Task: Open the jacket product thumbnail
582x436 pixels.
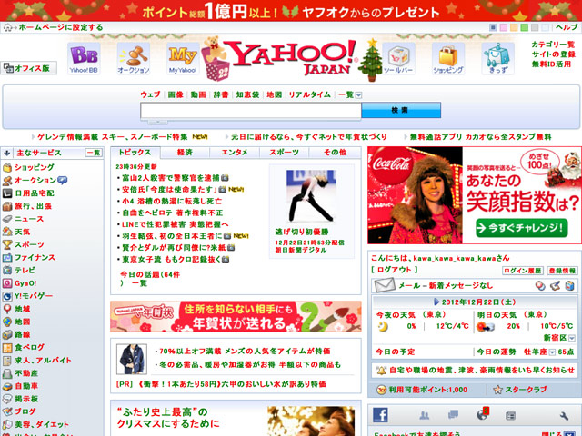Action: [x=132, y=360]
